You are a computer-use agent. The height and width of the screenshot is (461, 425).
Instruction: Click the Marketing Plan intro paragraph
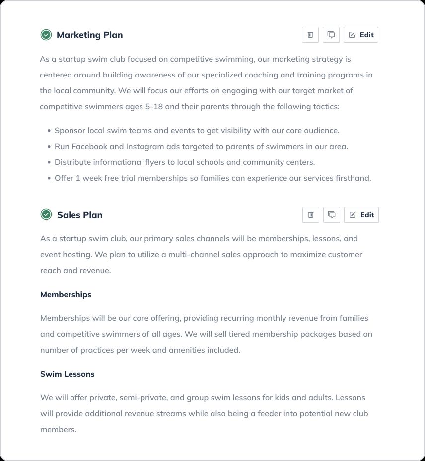point(207,82)
